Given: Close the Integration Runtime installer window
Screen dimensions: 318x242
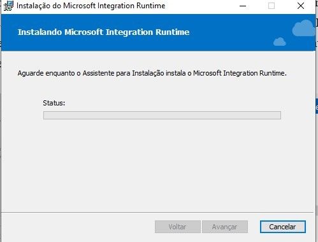Looking at the screenshot, I should click(301, 6).
